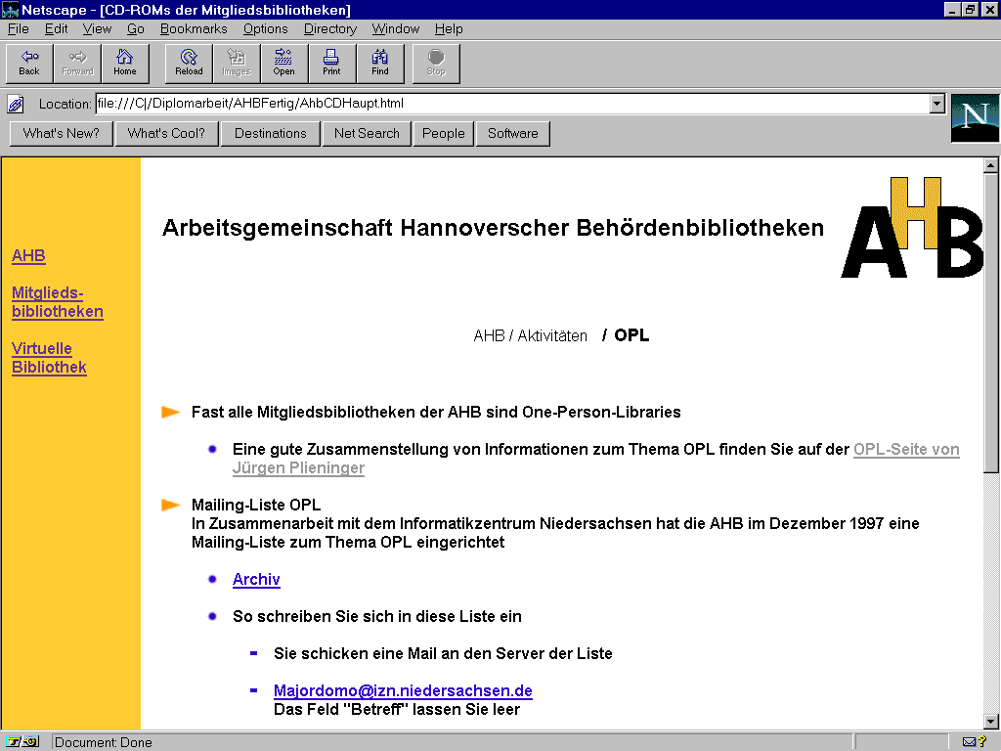Click the text 'Das Feld "Betreff" lassen Sie leer'
The width and height of the screenshot is (1001, 751).
tap(397, 710)
